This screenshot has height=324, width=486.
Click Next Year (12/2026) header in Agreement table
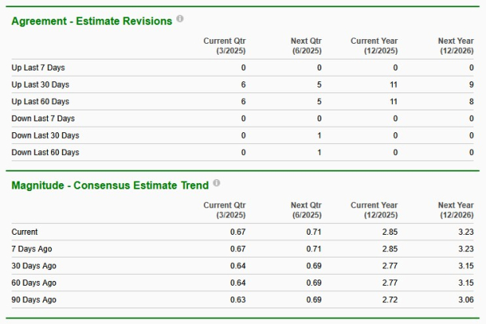pyautogui.click(x=456, y=46)
